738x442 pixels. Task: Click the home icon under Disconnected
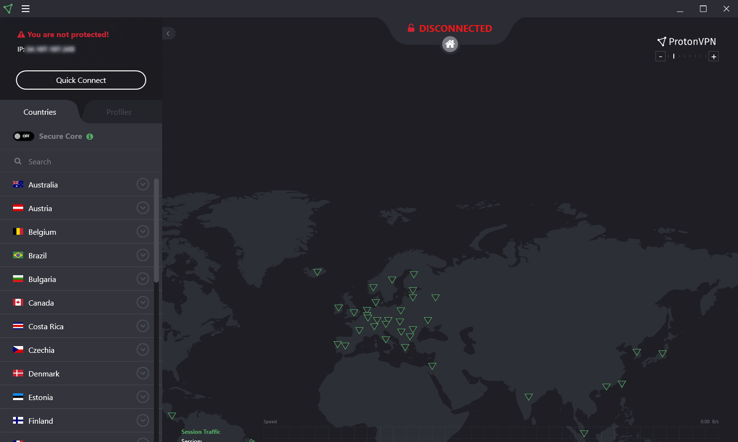450,44
